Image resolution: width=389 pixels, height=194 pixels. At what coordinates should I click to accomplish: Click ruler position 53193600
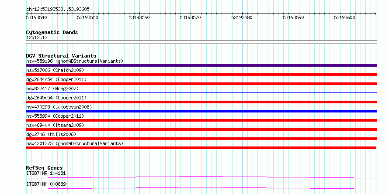[345, 17]
